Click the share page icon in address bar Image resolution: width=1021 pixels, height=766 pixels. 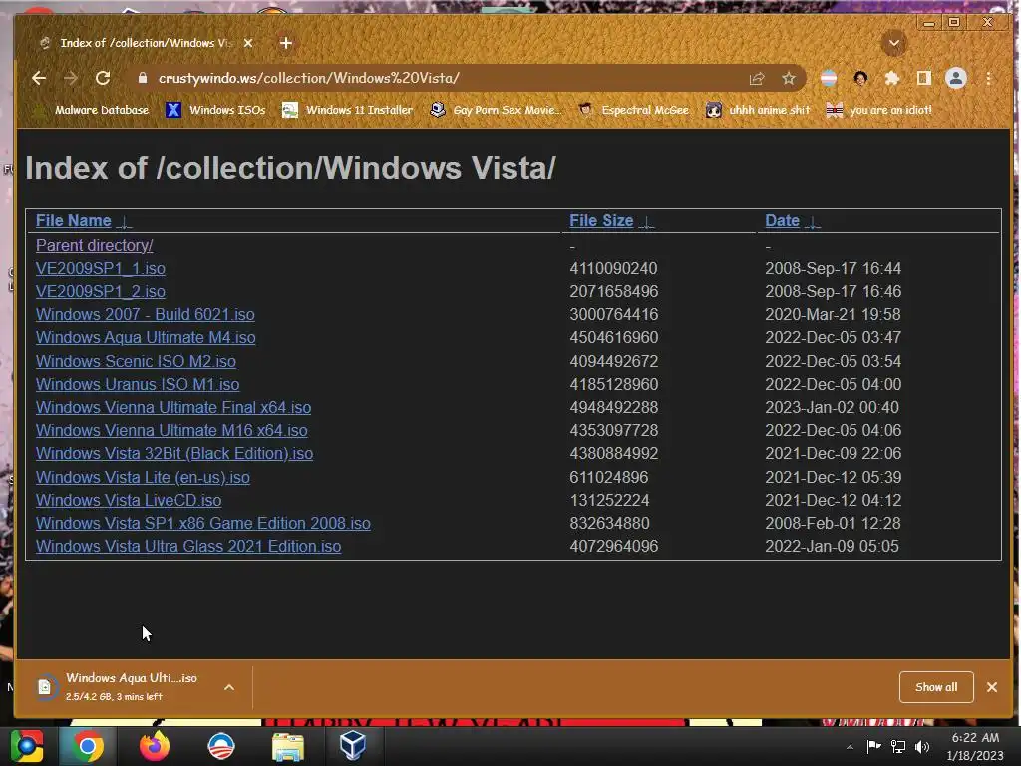pos(757,79)
